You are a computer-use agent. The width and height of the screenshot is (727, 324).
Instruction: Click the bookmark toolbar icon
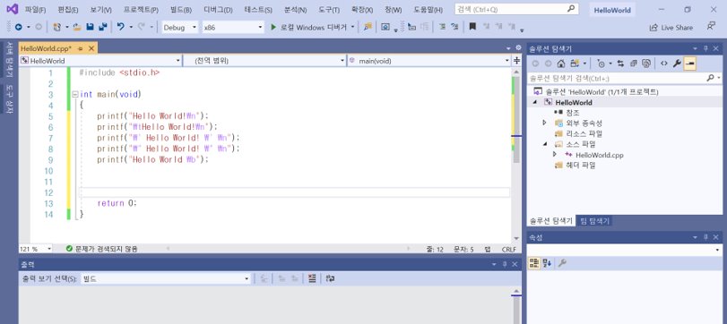pyautogui.click(x=472, y=27)
